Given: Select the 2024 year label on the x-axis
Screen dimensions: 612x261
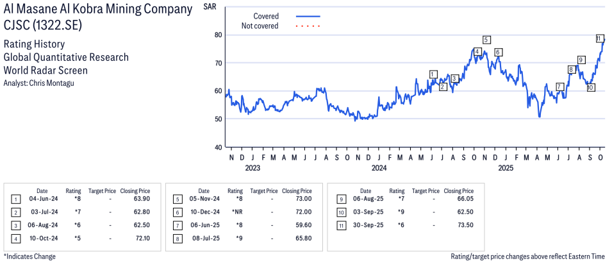Looking at the screenshot, I should pos(379,169).
